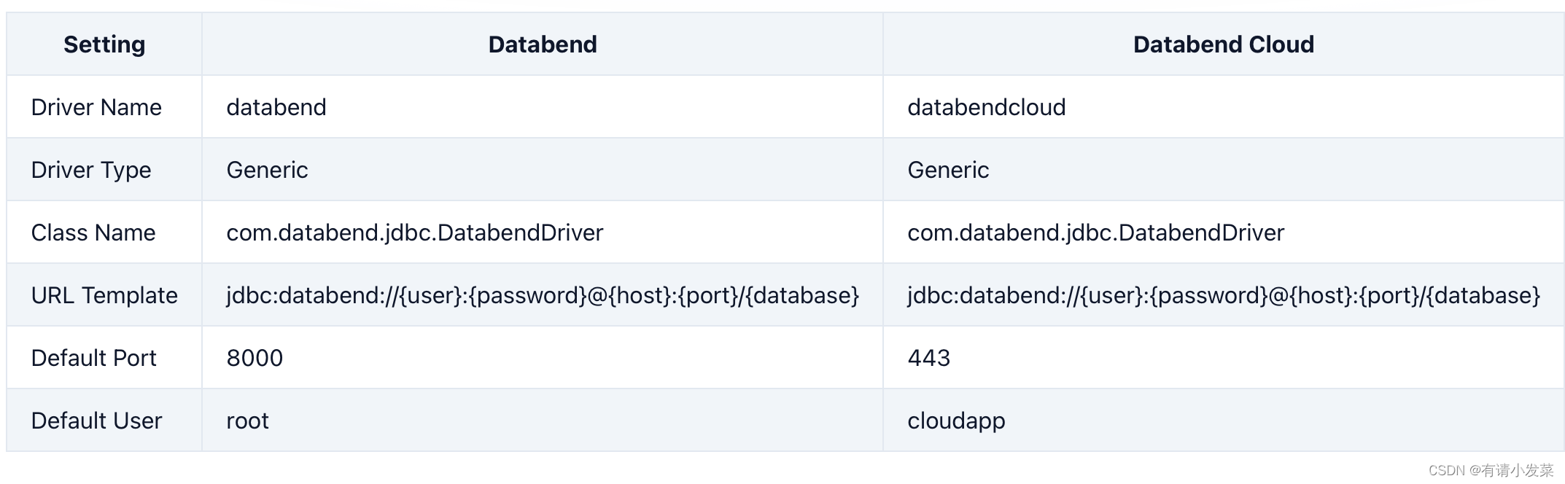This screenshot has height=484, width=1565.
Task: Select the Class Name row label
Action: point(93,233)
